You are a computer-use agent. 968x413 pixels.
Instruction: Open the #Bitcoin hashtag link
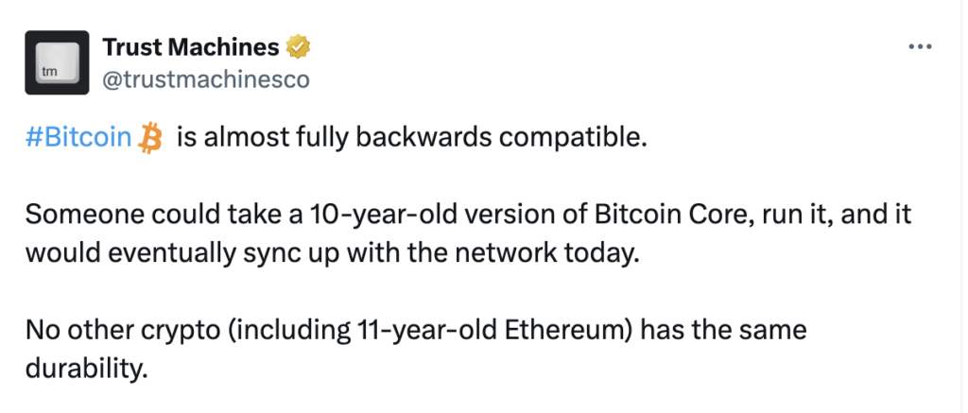tap(78, 138)
